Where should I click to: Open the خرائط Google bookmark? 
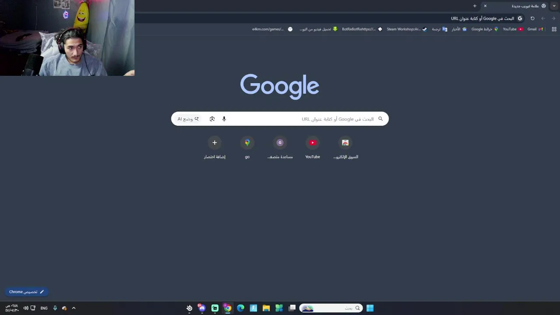[x=485, y=29]
